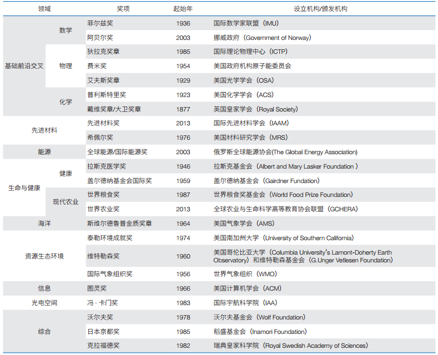Click the 狄拉克奖章 award cell
This screenshot has width=438, height=355.
tap(103, 52)
